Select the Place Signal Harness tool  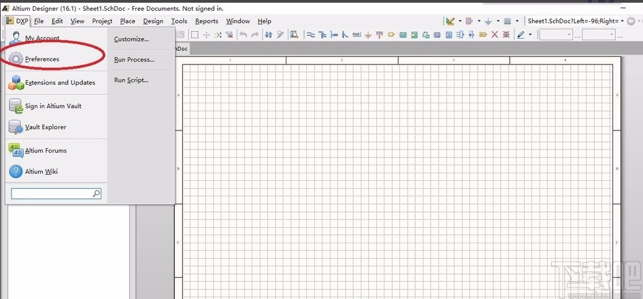pyautogui.click(x=334, y=35)
